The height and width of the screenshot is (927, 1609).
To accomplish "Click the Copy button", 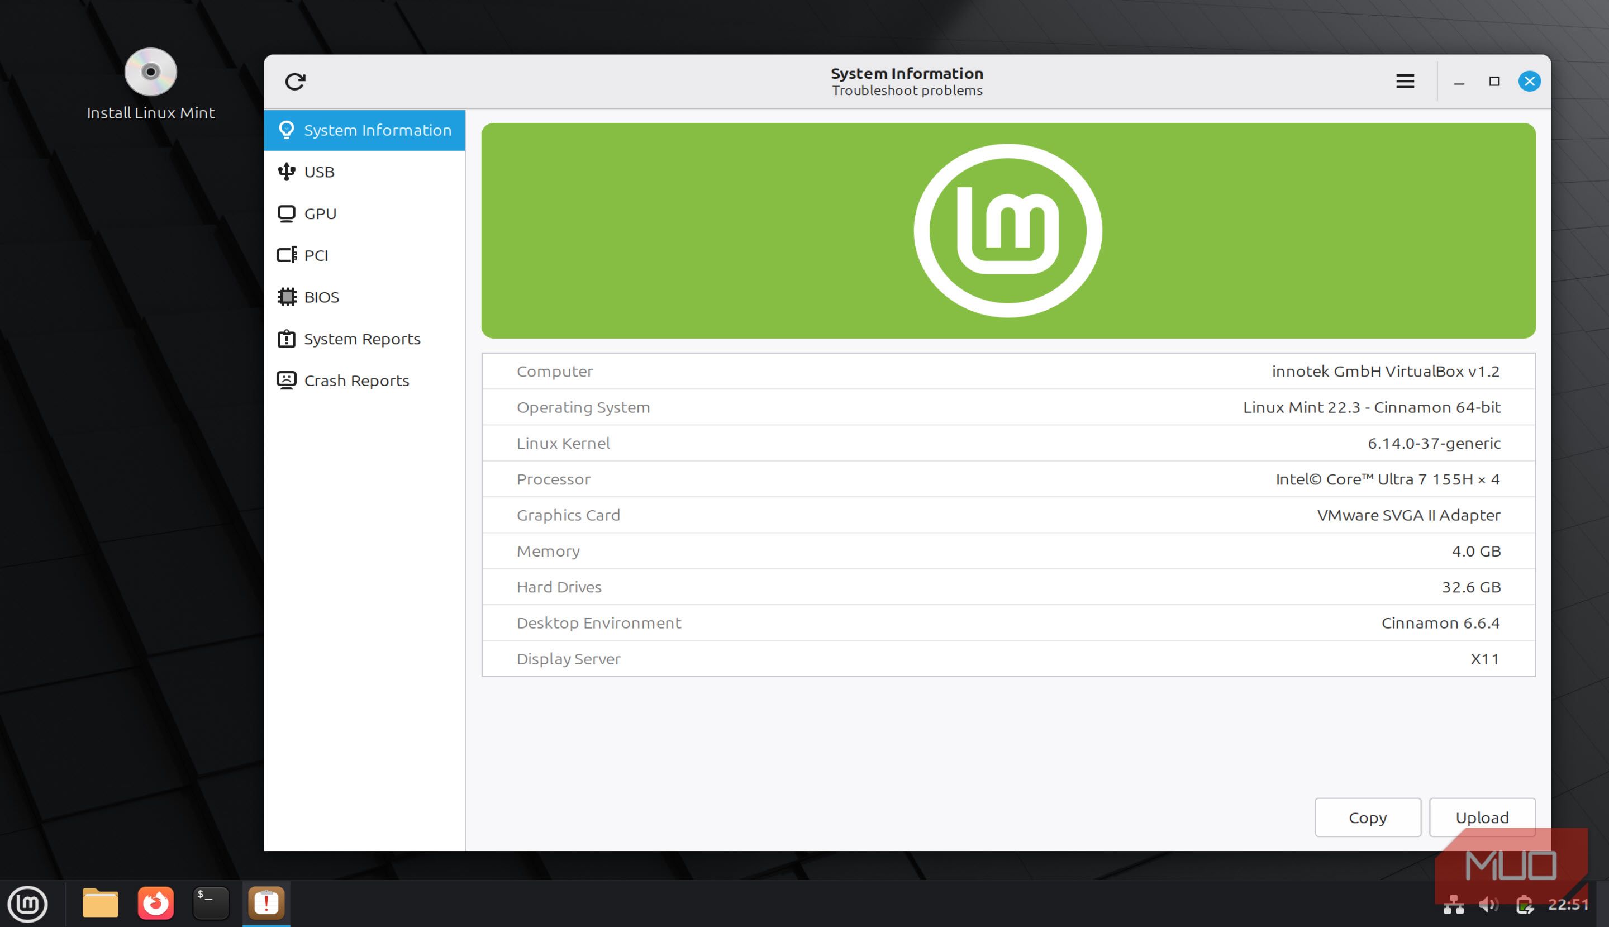I will point(1368,817).
